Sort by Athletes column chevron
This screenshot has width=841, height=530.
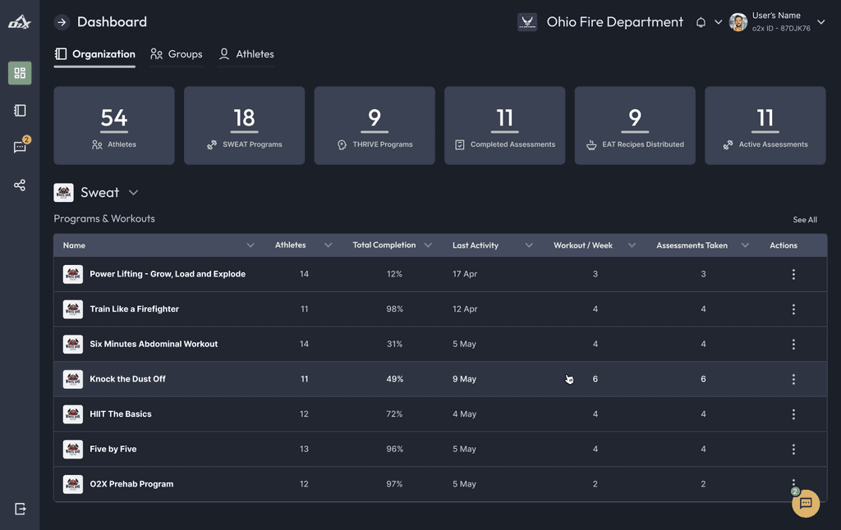(x=329, y=245)
